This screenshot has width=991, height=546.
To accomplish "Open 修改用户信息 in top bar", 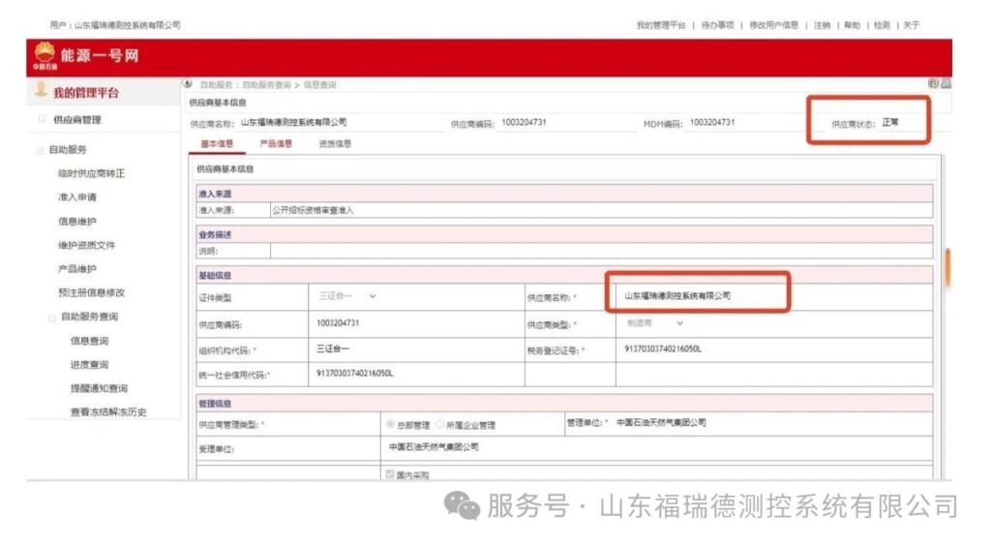I will (773, 25).
